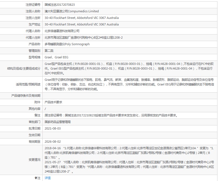This screenshot has height=181, width=218.
Task: Click the 变更情况 label
Action: pyautogui.click(x=34, y=160)
